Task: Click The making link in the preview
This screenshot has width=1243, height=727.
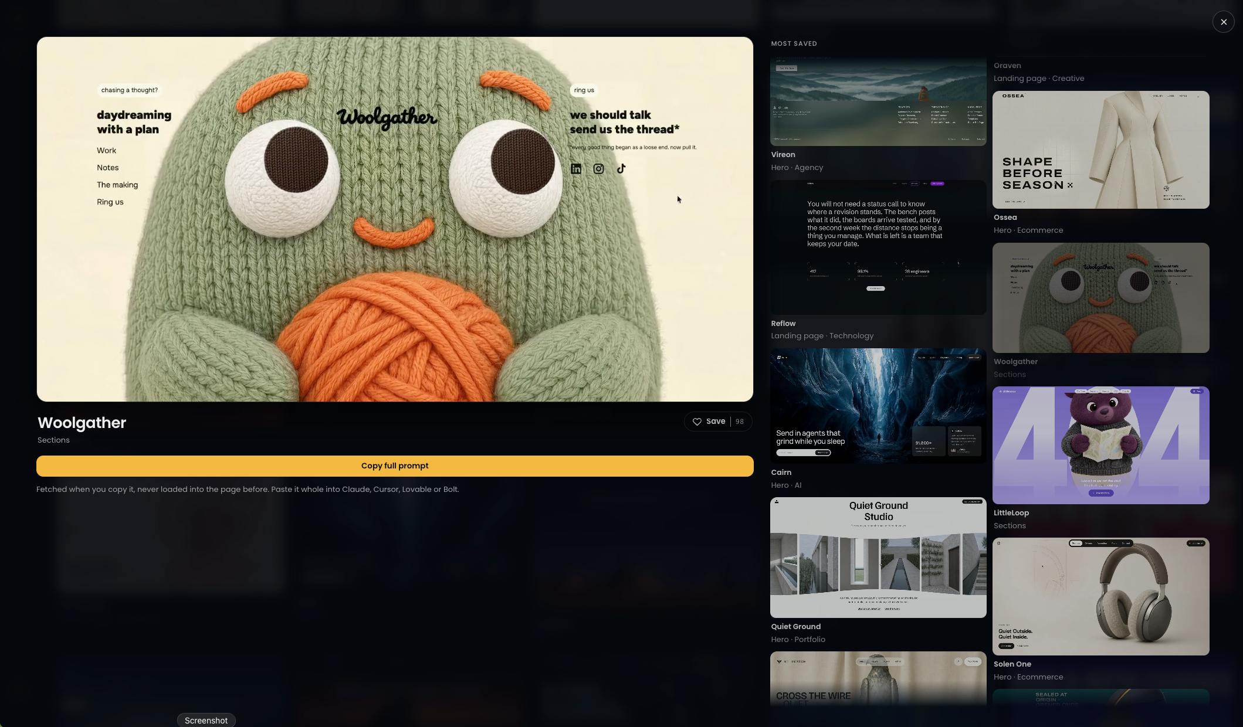Action: [117, 185]
